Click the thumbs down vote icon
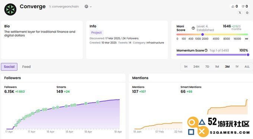Screen dimensions: 253x139 point(243,6)
